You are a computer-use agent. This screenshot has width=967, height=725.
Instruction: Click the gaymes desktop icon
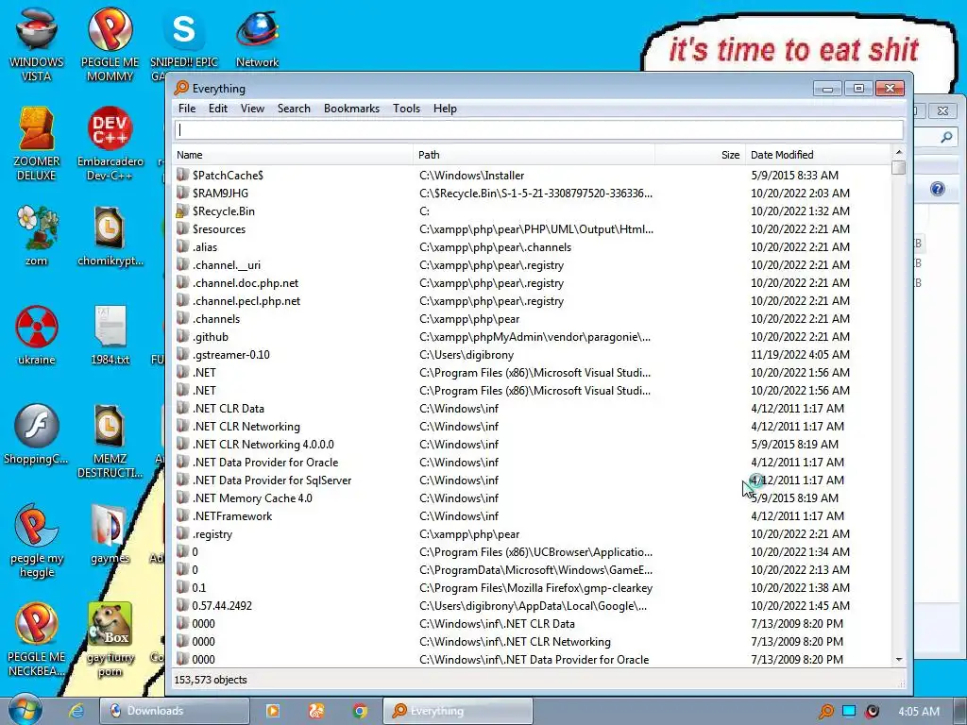coord(110,534)
